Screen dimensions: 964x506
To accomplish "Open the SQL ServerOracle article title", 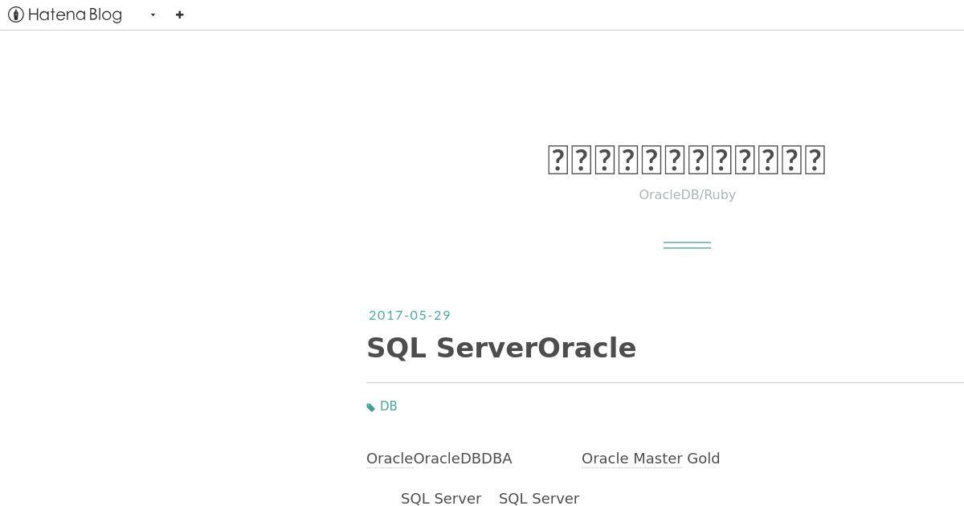I will [501, 348].
